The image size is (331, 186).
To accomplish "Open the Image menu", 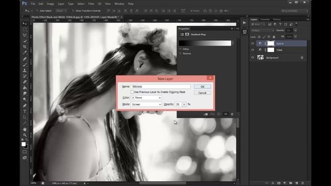I will [x=50, y=4].
